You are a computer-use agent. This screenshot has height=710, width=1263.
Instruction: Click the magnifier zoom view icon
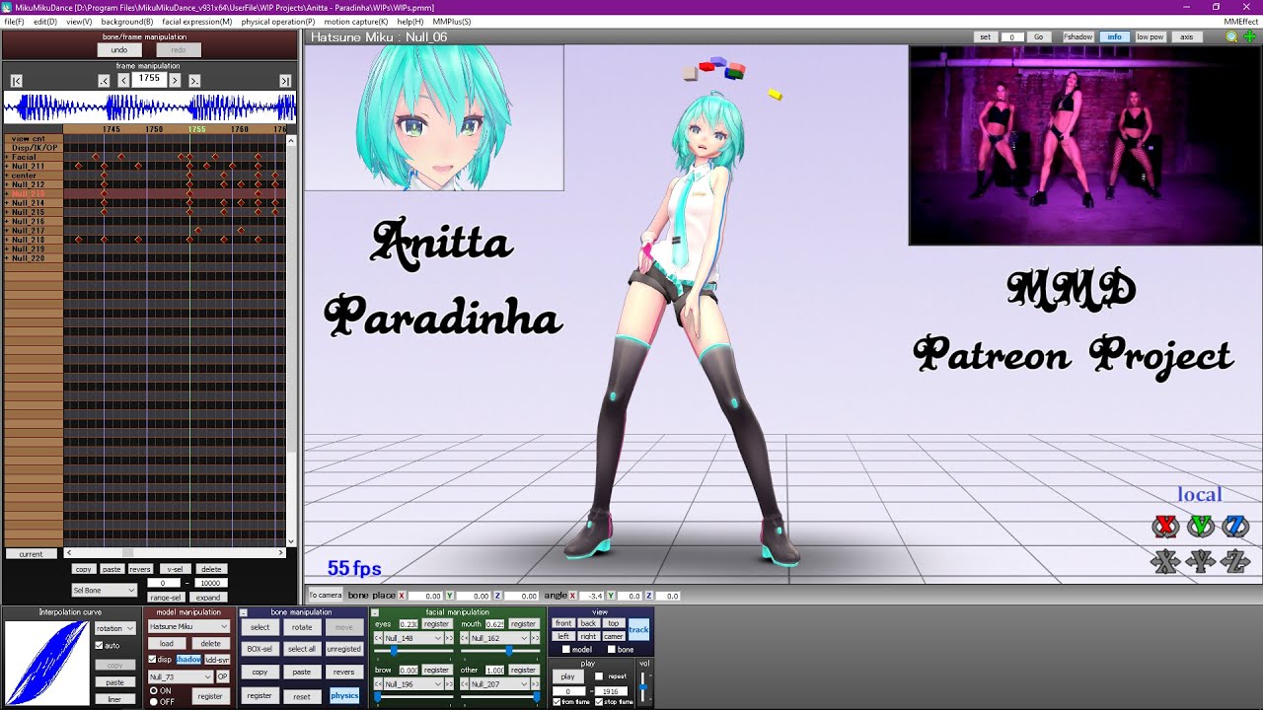(x=1231, y=36)
